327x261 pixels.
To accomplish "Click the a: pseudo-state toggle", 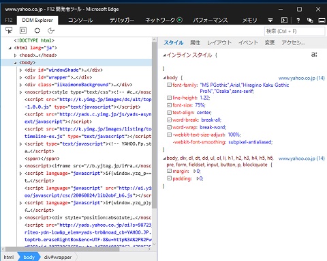I will pos(314,55).
